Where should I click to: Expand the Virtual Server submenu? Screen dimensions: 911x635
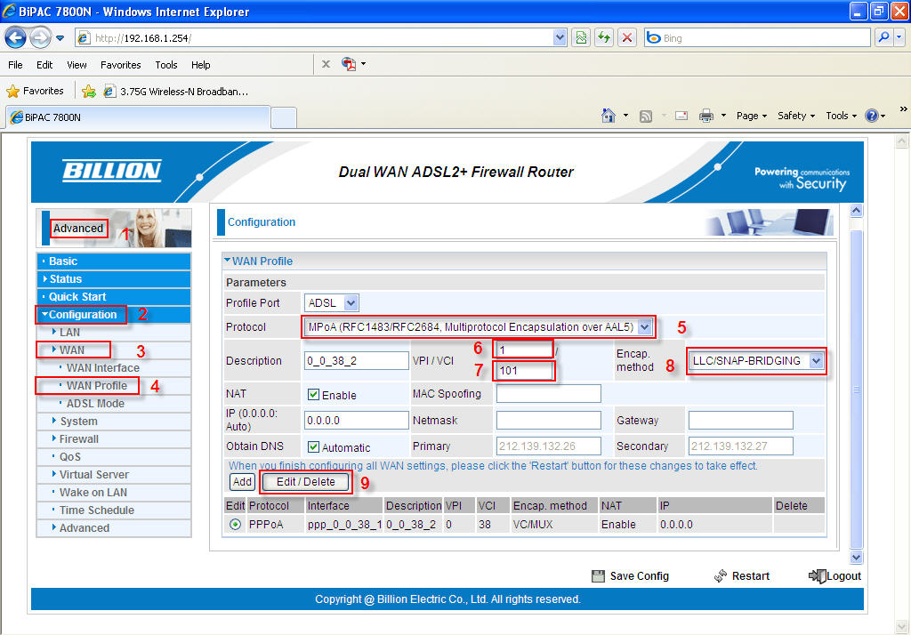114,475
